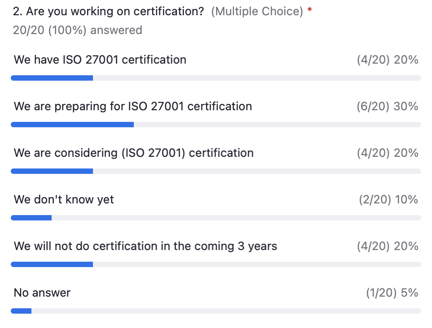
Task: Click the blue 5% progress bar
Action: pyautogui.click(x=21, y=311)
